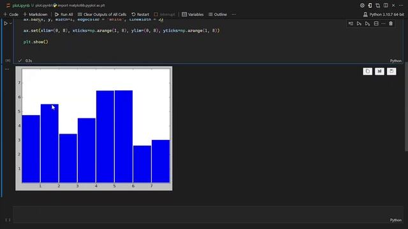Save the plot using third output button

[x=391, y=71]
